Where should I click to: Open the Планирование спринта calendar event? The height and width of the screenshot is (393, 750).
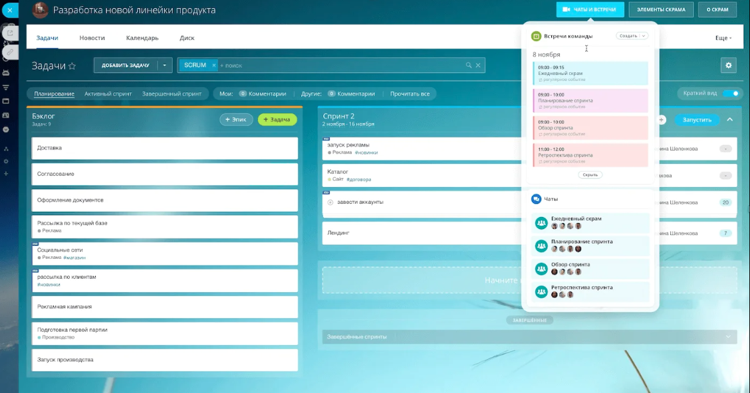point(590,101)
